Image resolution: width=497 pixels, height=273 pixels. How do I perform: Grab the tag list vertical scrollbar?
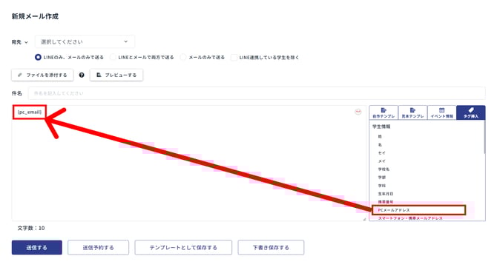pos(484,138)
